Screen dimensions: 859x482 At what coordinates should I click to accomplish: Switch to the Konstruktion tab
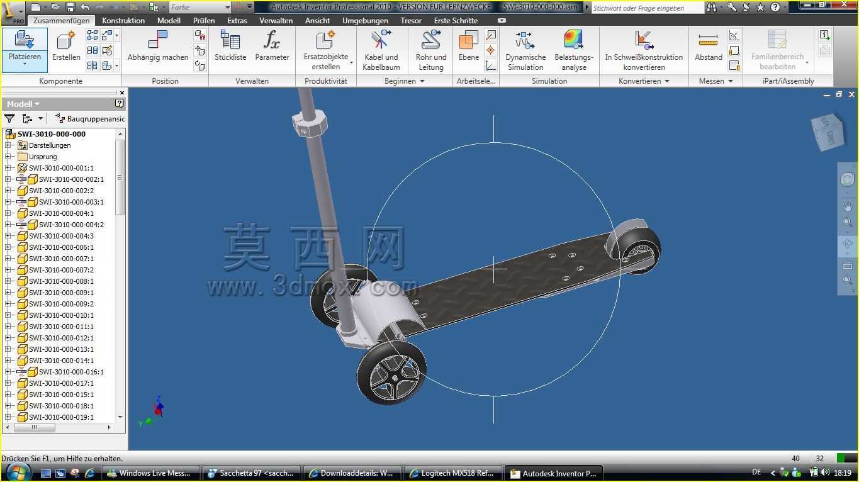click(123, 21)
